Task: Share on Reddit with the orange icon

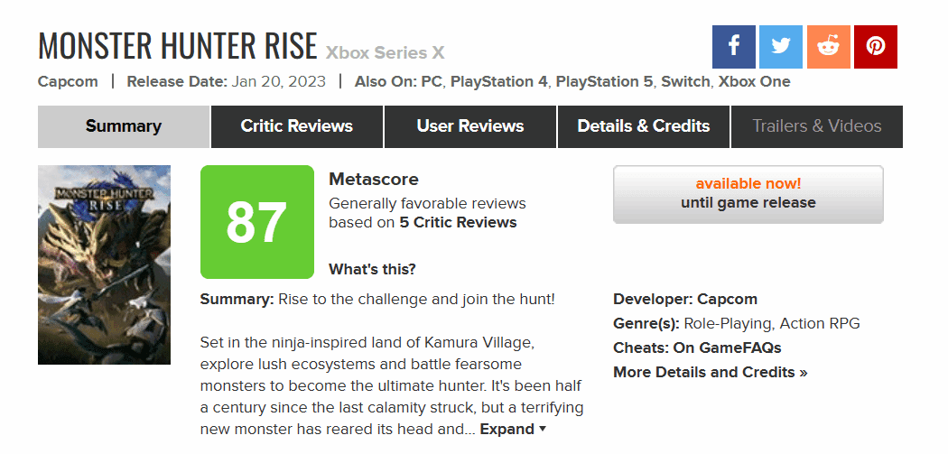Action: 828,47
